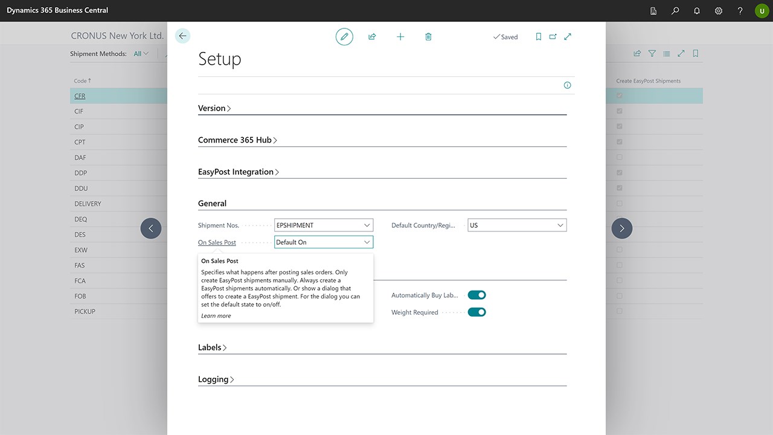Screen dimensions: 773x435
Task: Expand the Commerce 365 Hub section
Action: pos(237,140)
